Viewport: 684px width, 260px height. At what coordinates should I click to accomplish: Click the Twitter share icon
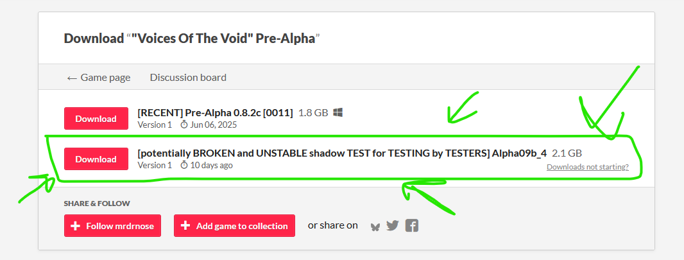click(x=393, y=226)
